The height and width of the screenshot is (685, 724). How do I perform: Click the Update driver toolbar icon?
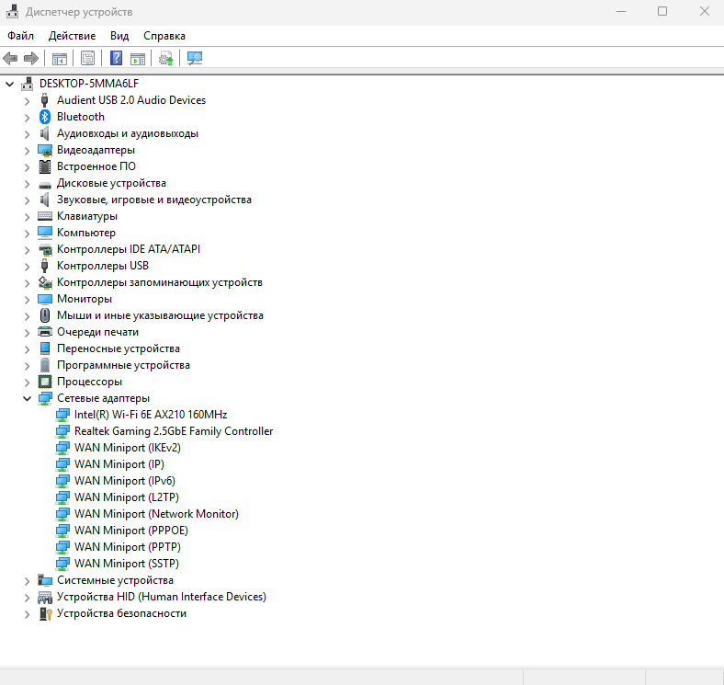(166, 59)
